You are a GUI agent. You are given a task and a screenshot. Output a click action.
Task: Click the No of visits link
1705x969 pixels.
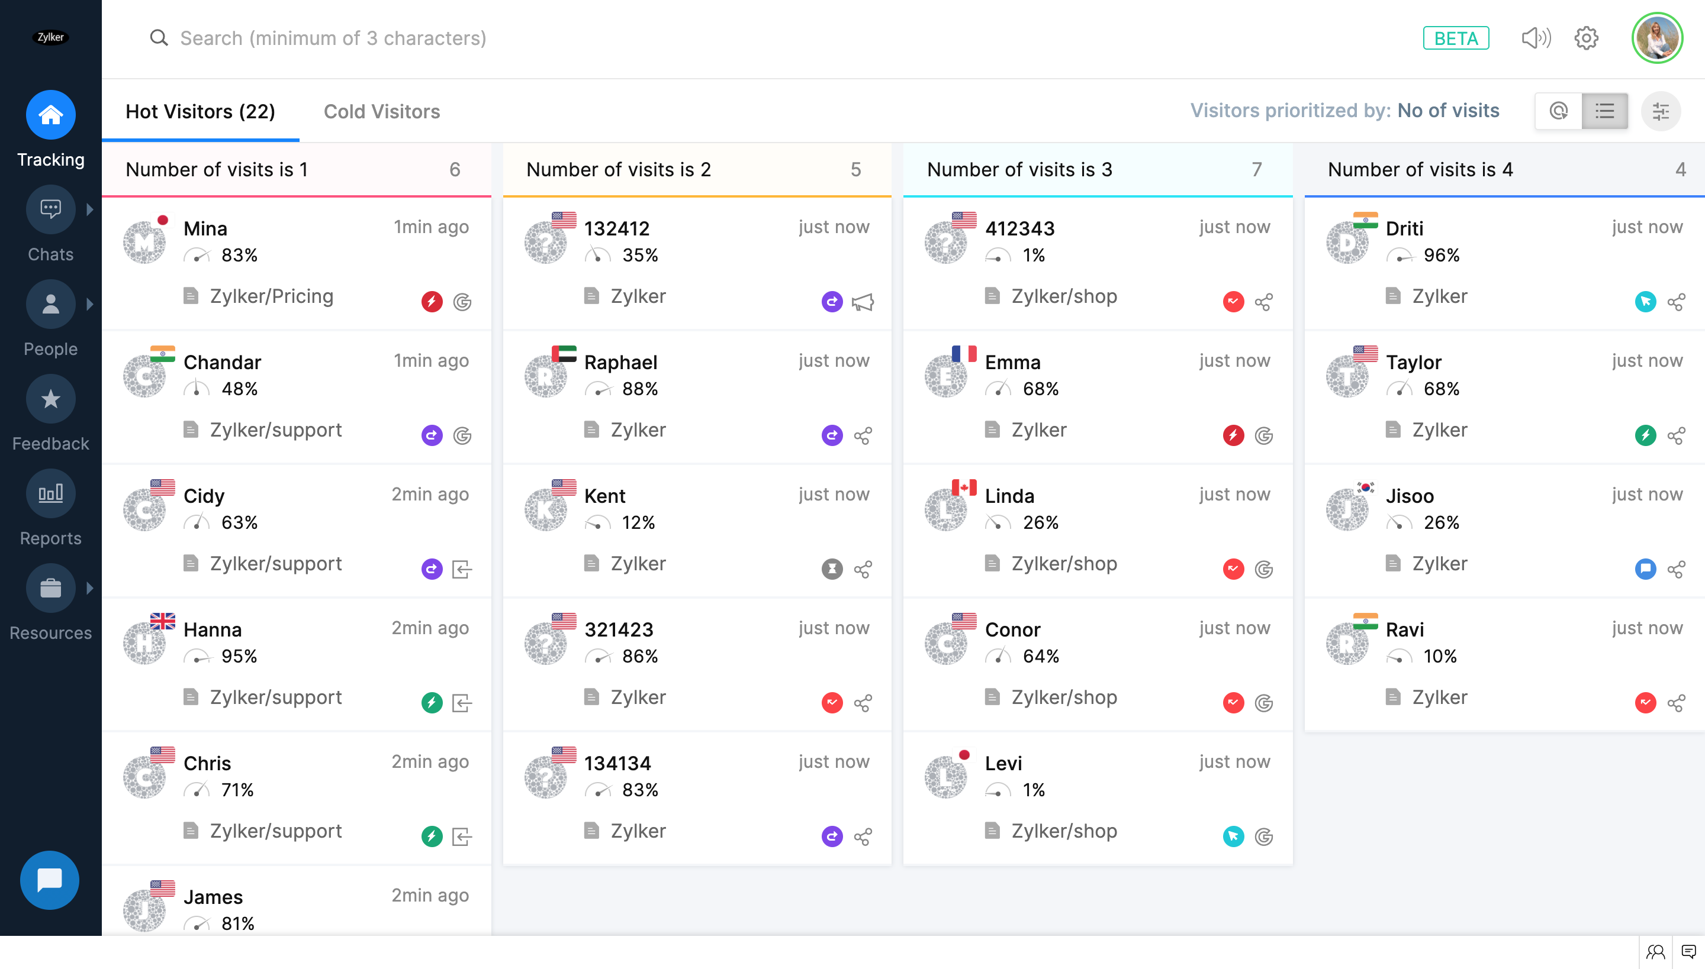pos(1448,111)
